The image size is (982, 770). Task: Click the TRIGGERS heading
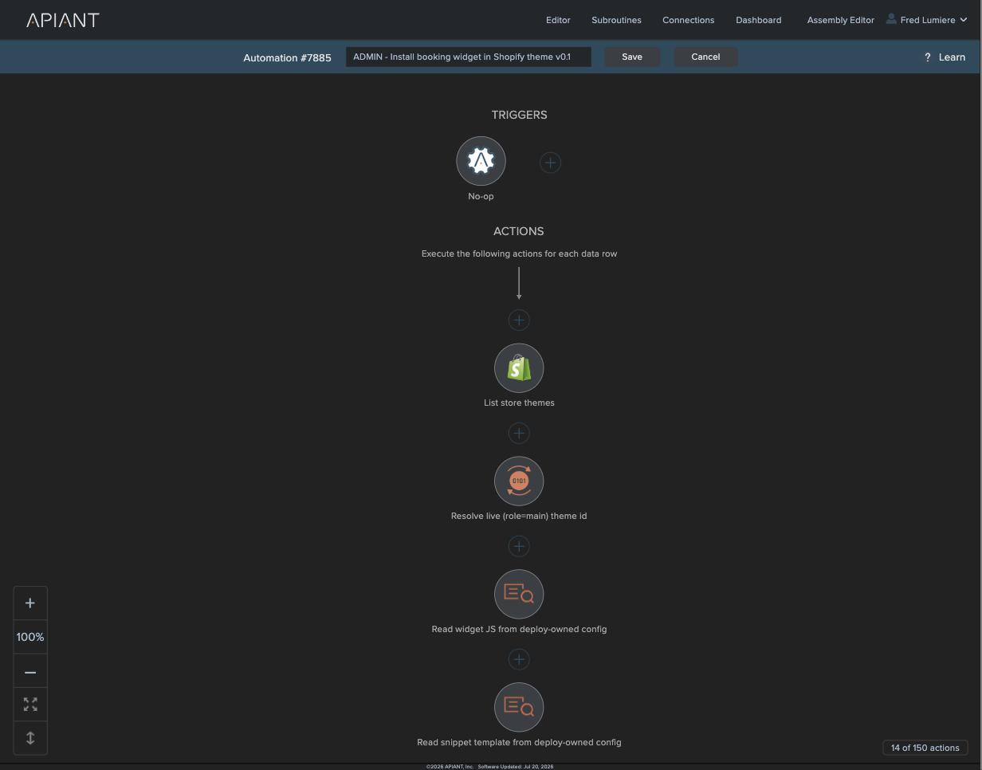[519, 115]
